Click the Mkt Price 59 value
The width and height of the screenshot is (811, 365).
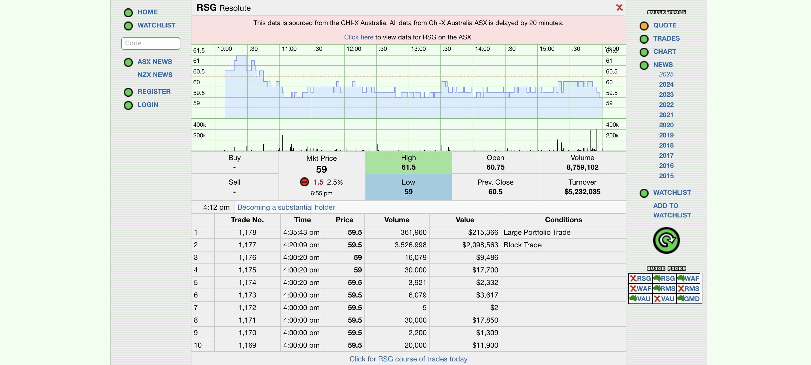pyautogui.click(x=322, y=169)
